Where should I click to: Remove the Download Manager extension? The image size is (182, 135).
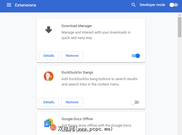[72, 56]
